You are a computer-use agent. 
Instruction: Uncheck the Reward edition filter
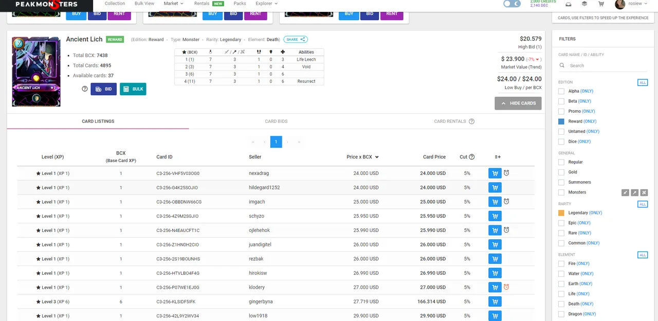click(561, 121)
